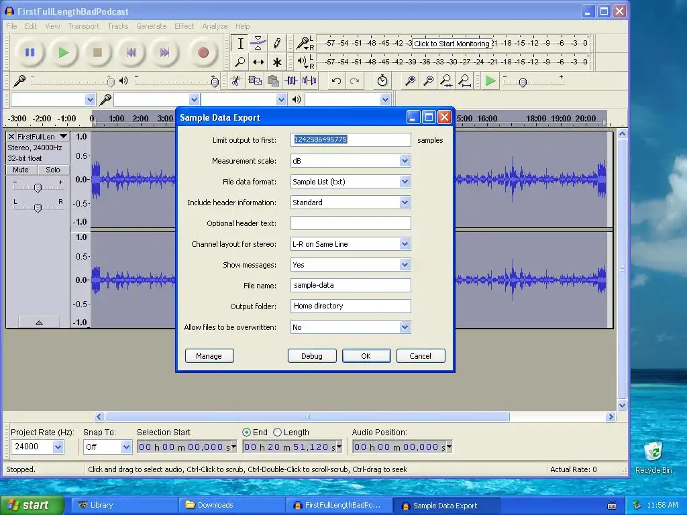
Task: Click the Redo arrow icon
Action: pos(354,80)
